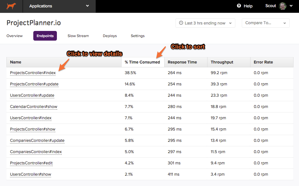Sort table by Name column header
This screenshot has width=299, height=186.
point(64,62)
